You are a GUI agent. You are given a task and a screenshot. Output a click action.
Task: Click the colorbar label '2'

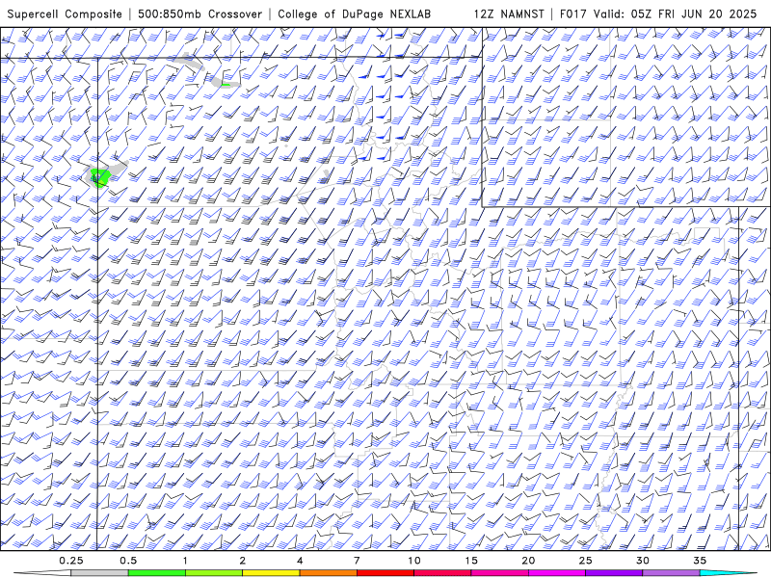[x=243, y=561]
